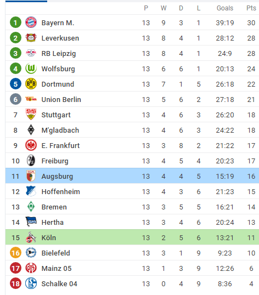259x295 pixels.
Task: Click the Bayern M. club crest
Action: (x=31, y=22)
